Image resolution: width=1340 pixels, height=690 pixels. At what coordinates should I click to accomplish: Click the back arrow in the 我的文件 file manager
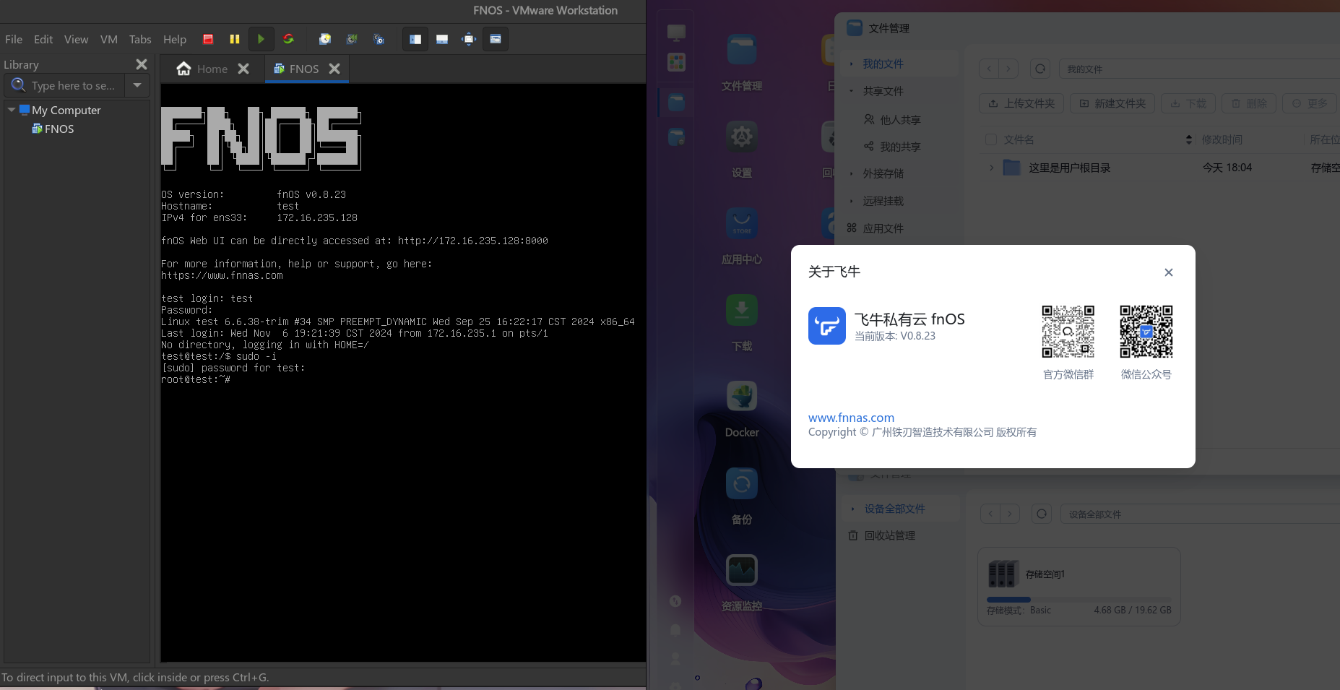click(989, 69)
